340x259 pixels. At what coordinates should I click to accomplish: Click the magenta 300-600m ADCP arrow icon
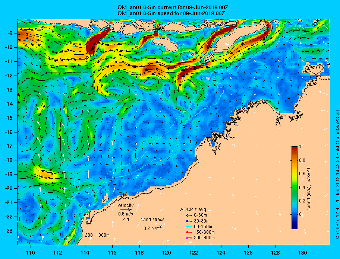(x=189, y=238)
